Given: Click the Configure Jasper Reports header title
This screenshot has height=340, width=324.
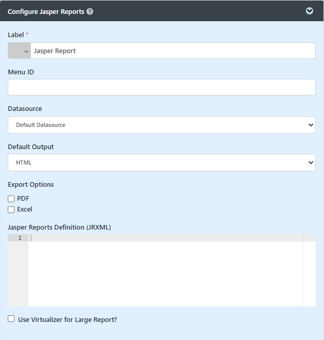Looking at the screenshot, I should [x=46, y=11].
